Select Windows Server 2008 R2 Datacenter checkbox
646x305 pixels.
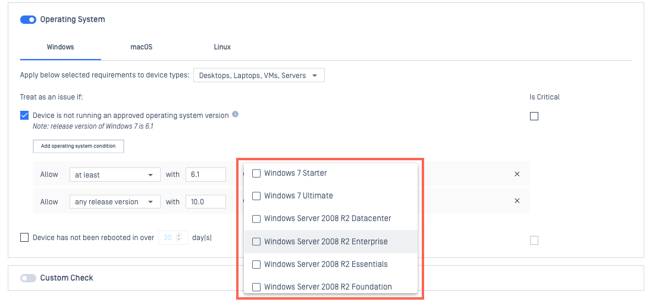tap(256, 219)
